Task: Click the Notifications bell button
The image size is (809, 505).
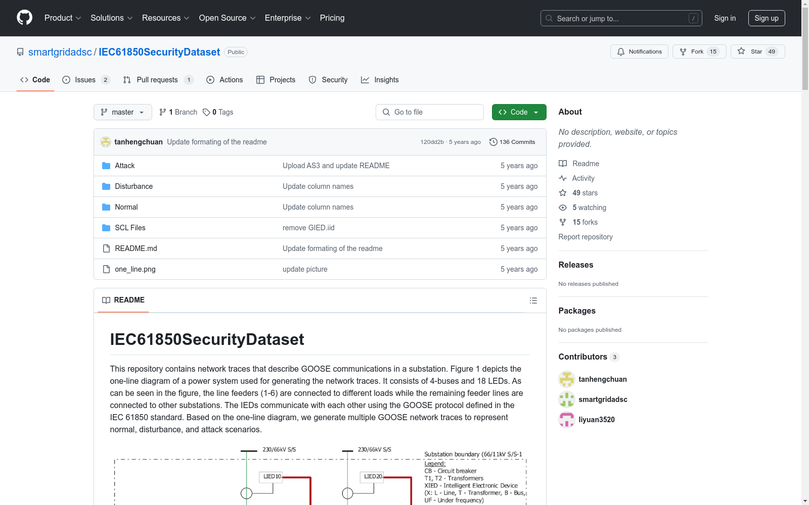Action: click(639, 52)
